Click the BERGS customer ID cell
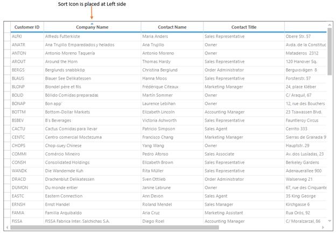This screenshot has width=336, height=233. click(x=27, y=70)
